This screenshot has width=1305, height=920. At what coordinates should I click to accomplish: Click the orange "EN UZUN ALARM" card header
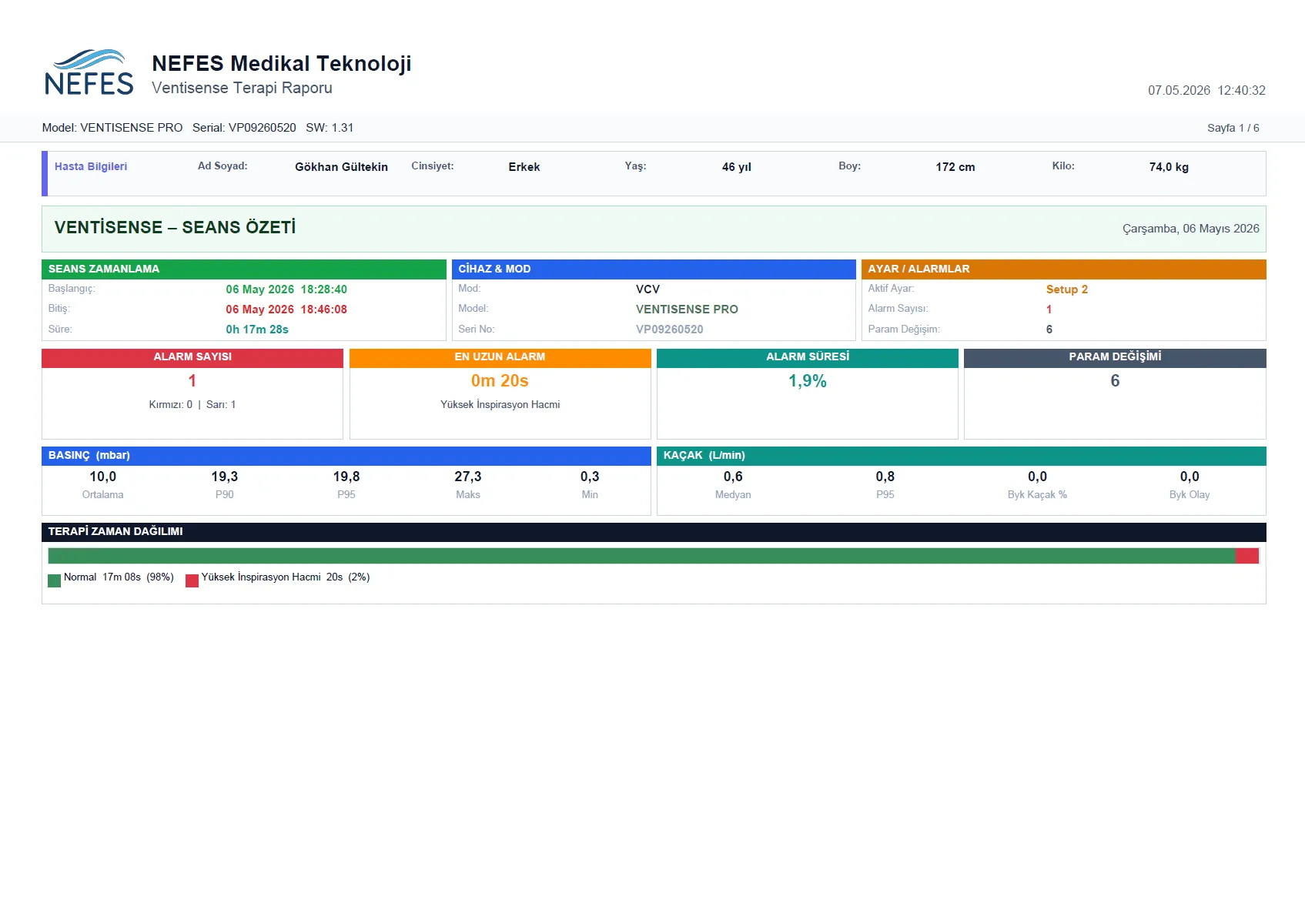pyautogui.click(x=500, y=357)
